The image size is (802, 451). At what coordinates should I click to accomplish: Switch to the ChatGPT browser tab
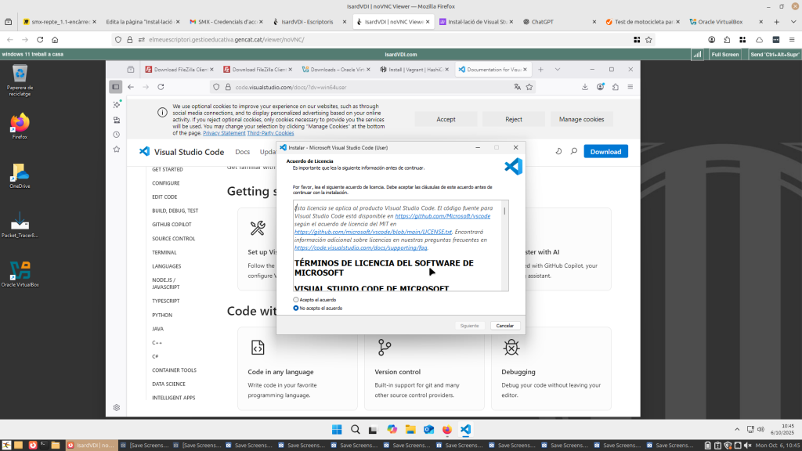point(542,22)
